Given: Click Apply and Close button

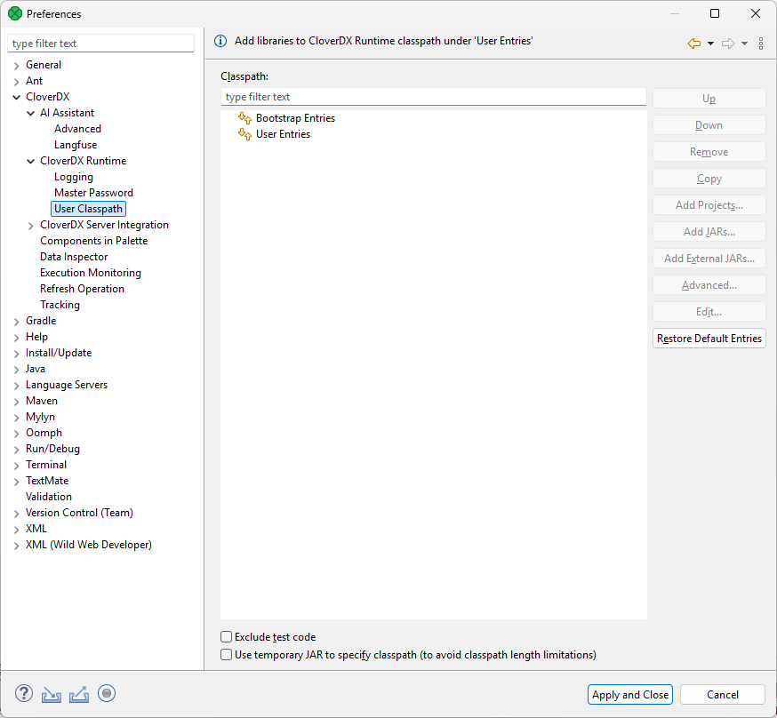Looking at the screenshot, I should point(629,695).
